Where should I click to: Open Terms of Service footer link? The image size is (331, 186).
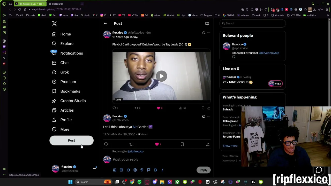click(x=230, y=156)
